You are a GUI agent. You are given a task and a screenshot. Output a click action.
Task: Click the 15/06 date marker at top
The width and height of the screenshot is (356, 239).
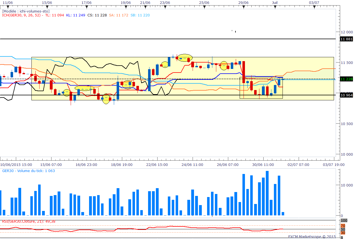(x=47, y=3)
